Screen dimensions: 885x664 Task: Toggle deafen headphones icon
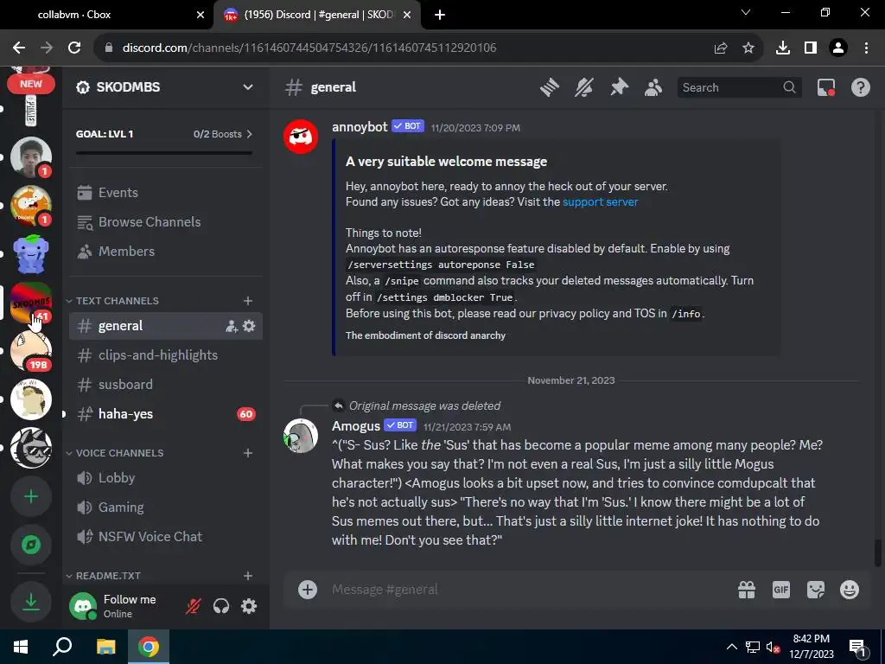[221, 606]
